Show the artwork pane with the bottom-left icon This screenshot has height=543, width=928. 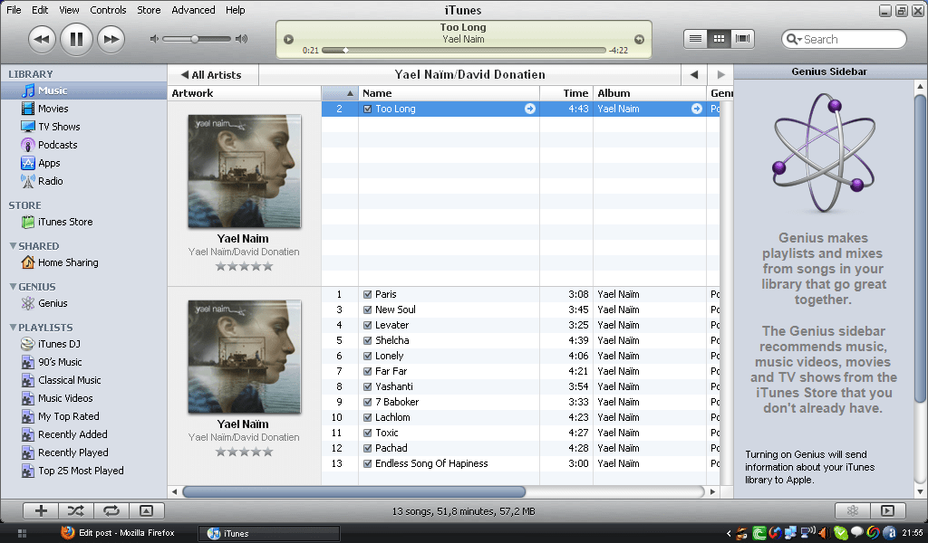[x=146, y=510]
